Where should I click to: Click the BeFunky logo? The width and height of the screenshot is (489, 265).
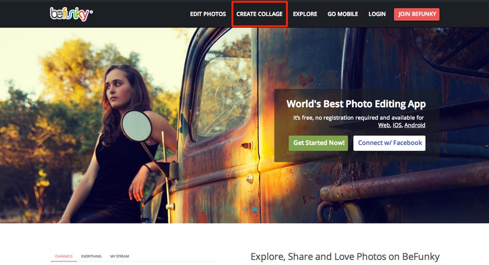(x=71, y=14)
